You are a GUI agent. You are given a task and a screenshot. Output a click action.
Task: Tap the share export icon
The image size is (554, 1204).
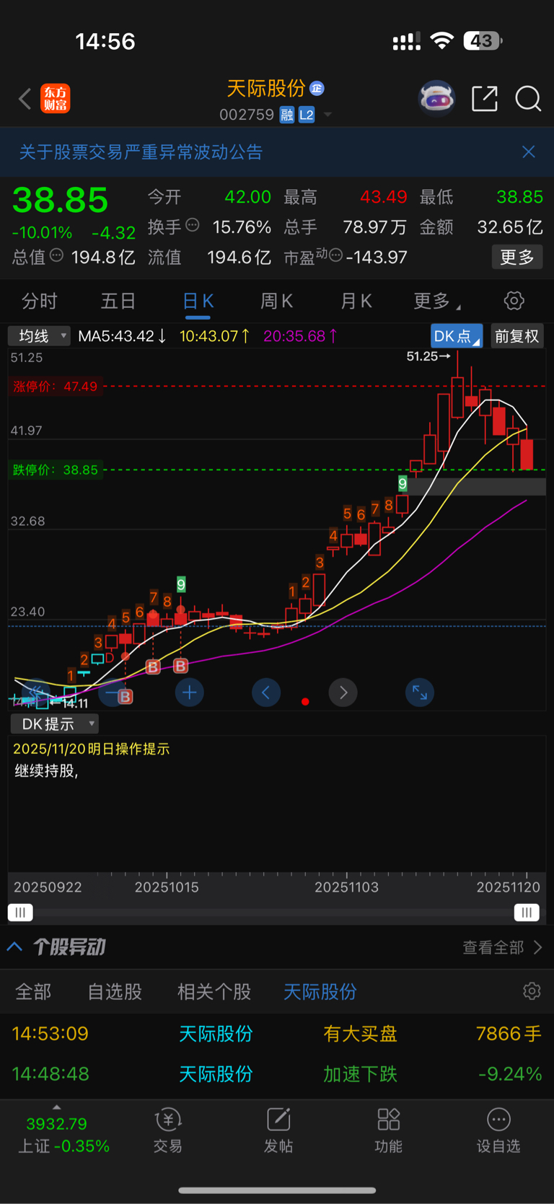point(485,98)
